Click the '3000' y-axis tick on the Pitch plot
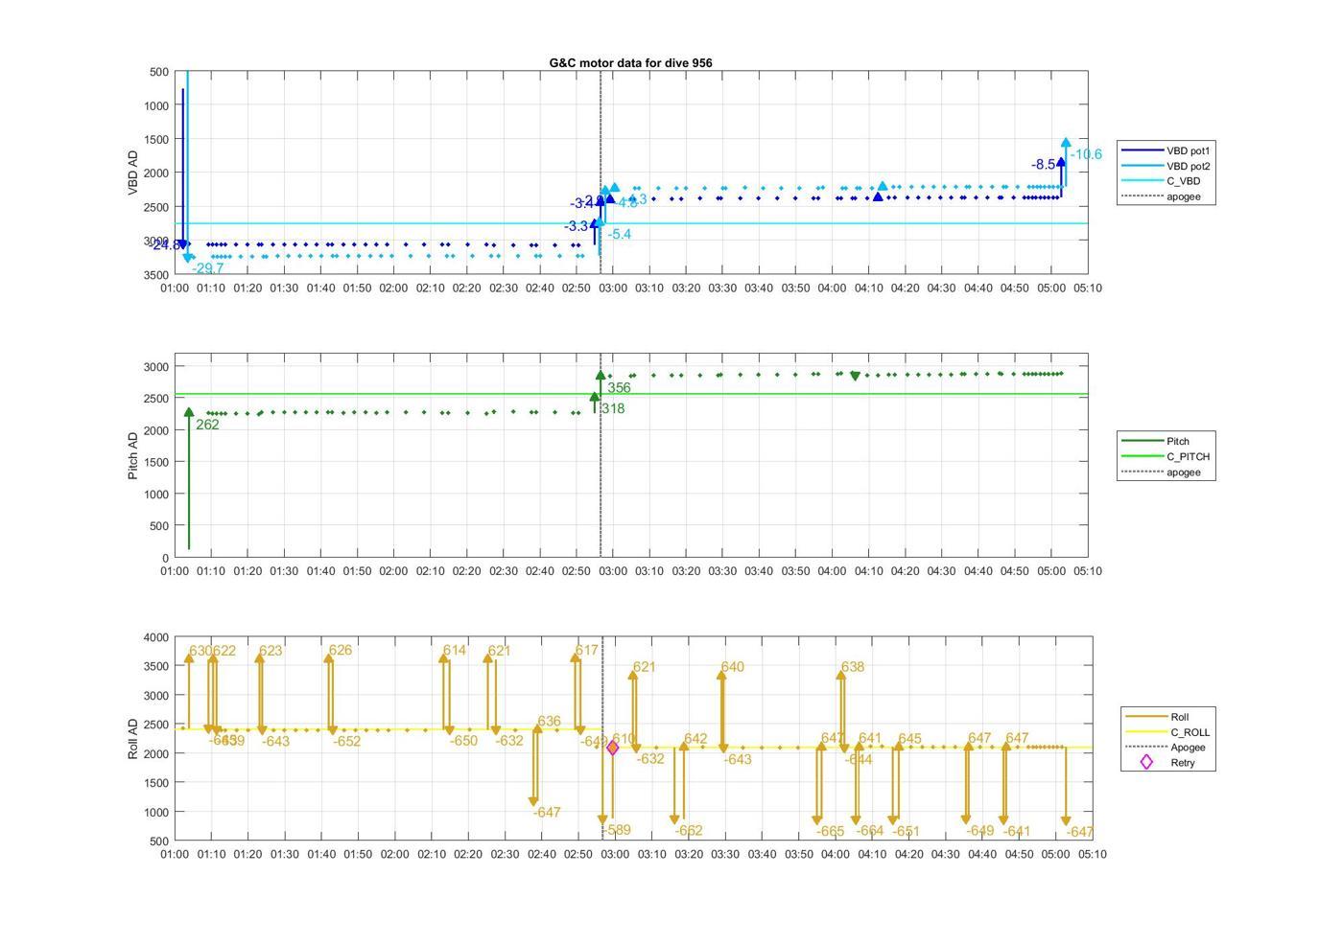This screenshot has height=945, width=1343. point(156,367)
